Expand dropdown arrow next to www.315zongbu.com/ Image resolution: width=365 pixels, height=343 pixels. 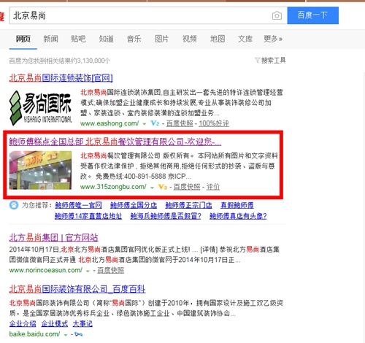coord(152,188)
